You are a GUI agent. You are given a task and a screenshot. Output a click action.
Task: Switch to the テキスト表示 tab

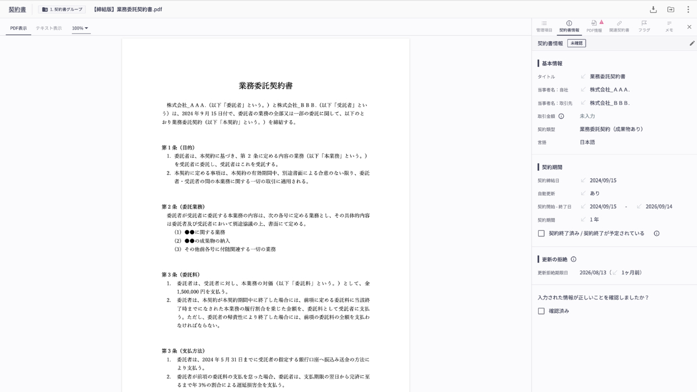pyautogui.click(x=49, y=28)
